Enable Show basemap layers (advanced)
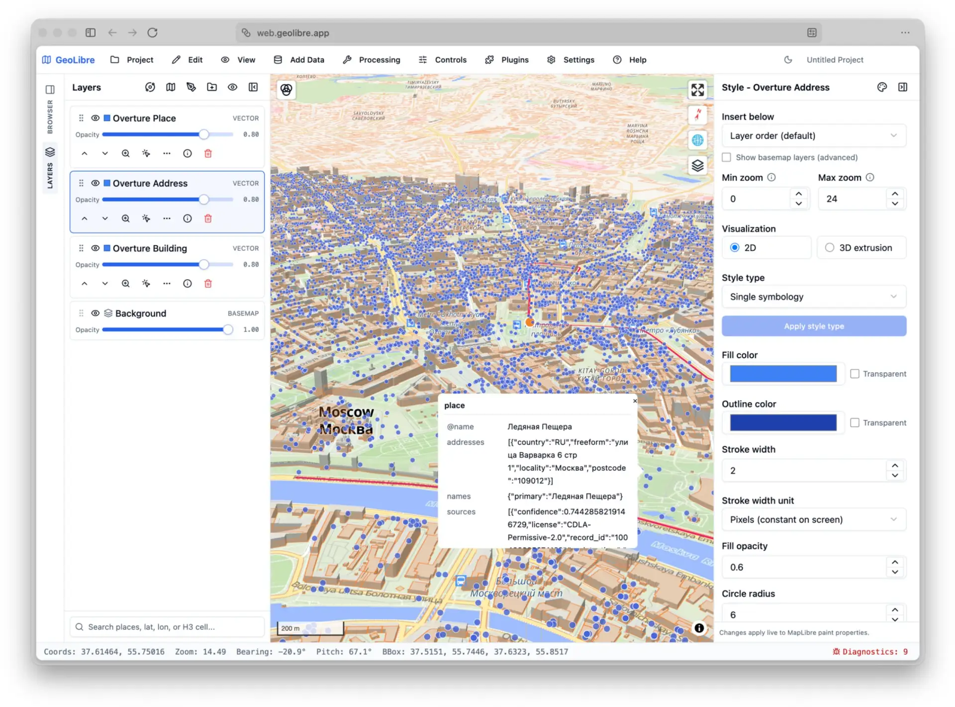Viewport: 955px width, 707px height. click(726, 157)
